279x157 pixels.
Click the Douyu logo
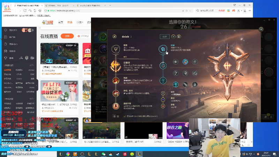pyautogui.click(x=47, y=22)
